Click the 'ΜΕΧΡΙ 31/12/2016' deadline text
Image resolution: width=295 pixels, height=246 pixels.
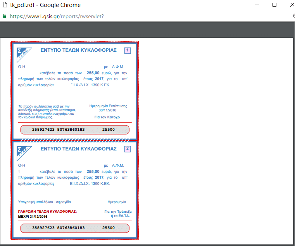pos(33,217)
